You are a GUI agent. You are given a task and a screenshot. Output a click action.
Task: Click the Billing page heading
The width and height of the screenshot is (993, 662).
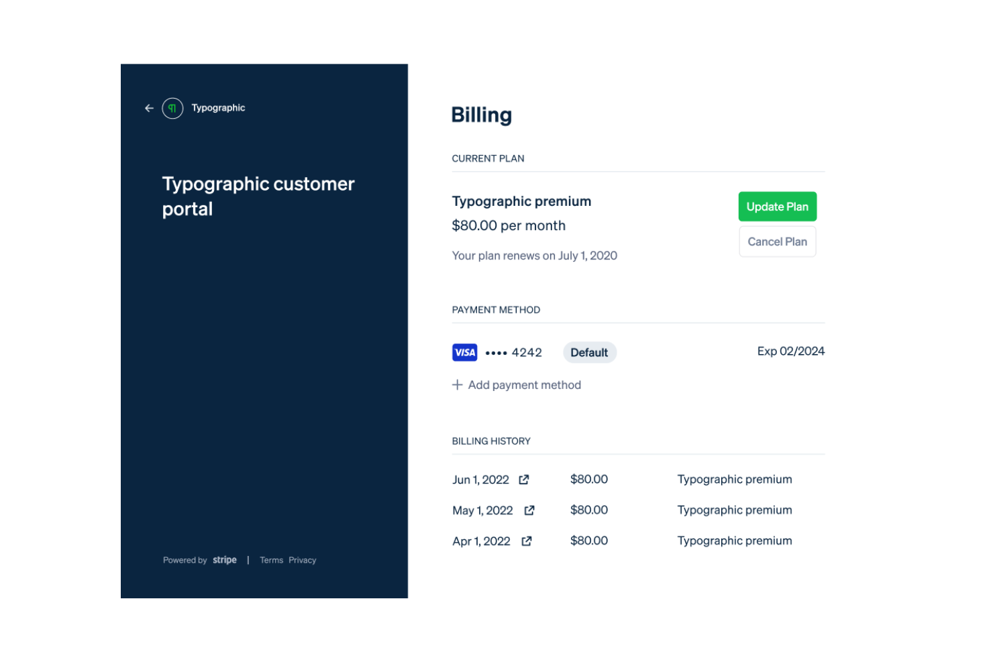[x=482, y=115]
